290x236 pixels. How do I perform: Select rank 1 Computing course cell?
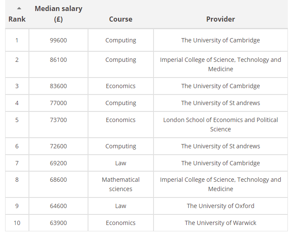tap(121, 40)
